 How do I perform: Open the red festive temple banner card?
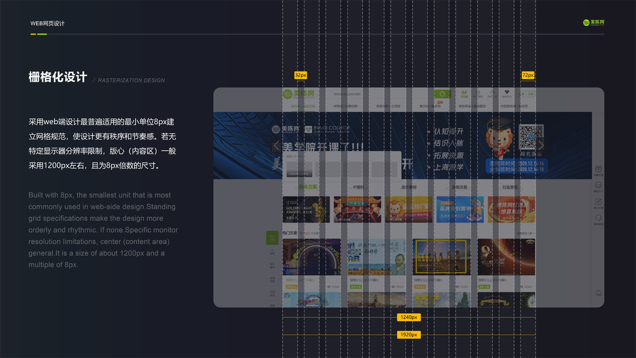(358, 209)
